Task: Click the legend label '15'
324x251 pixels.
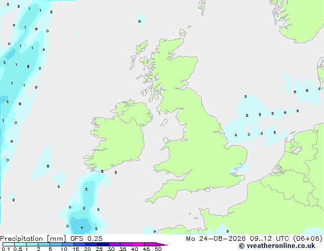Action: click(x=76, y=249)
